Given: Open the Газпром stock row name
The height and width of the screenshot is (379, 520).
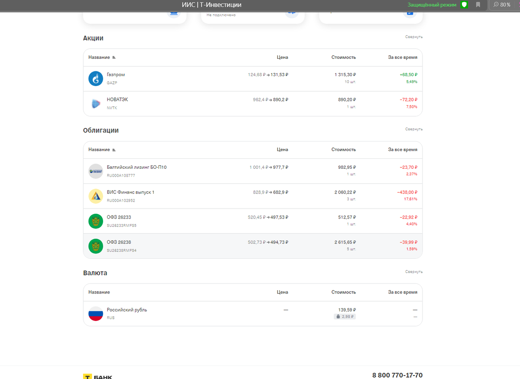Looking at the screenshot, I should point(116,74).
